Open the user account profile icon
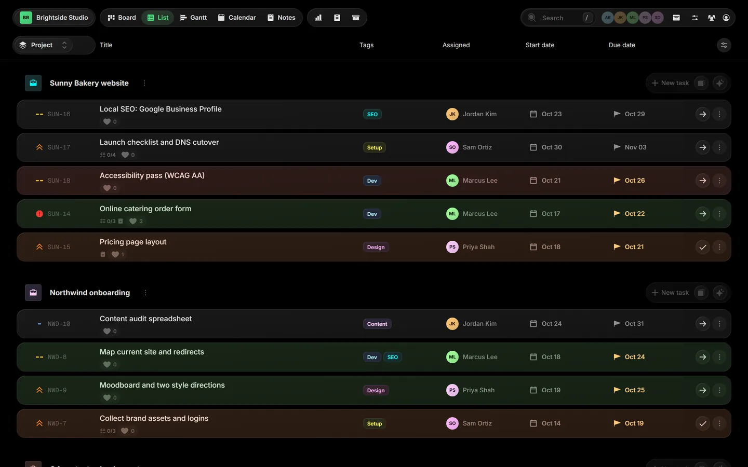The image size is (748, 467). point(726,18)
